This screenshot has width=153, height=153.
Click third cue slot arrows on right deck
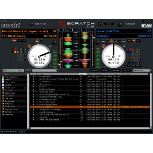click(x=140, y=55)
